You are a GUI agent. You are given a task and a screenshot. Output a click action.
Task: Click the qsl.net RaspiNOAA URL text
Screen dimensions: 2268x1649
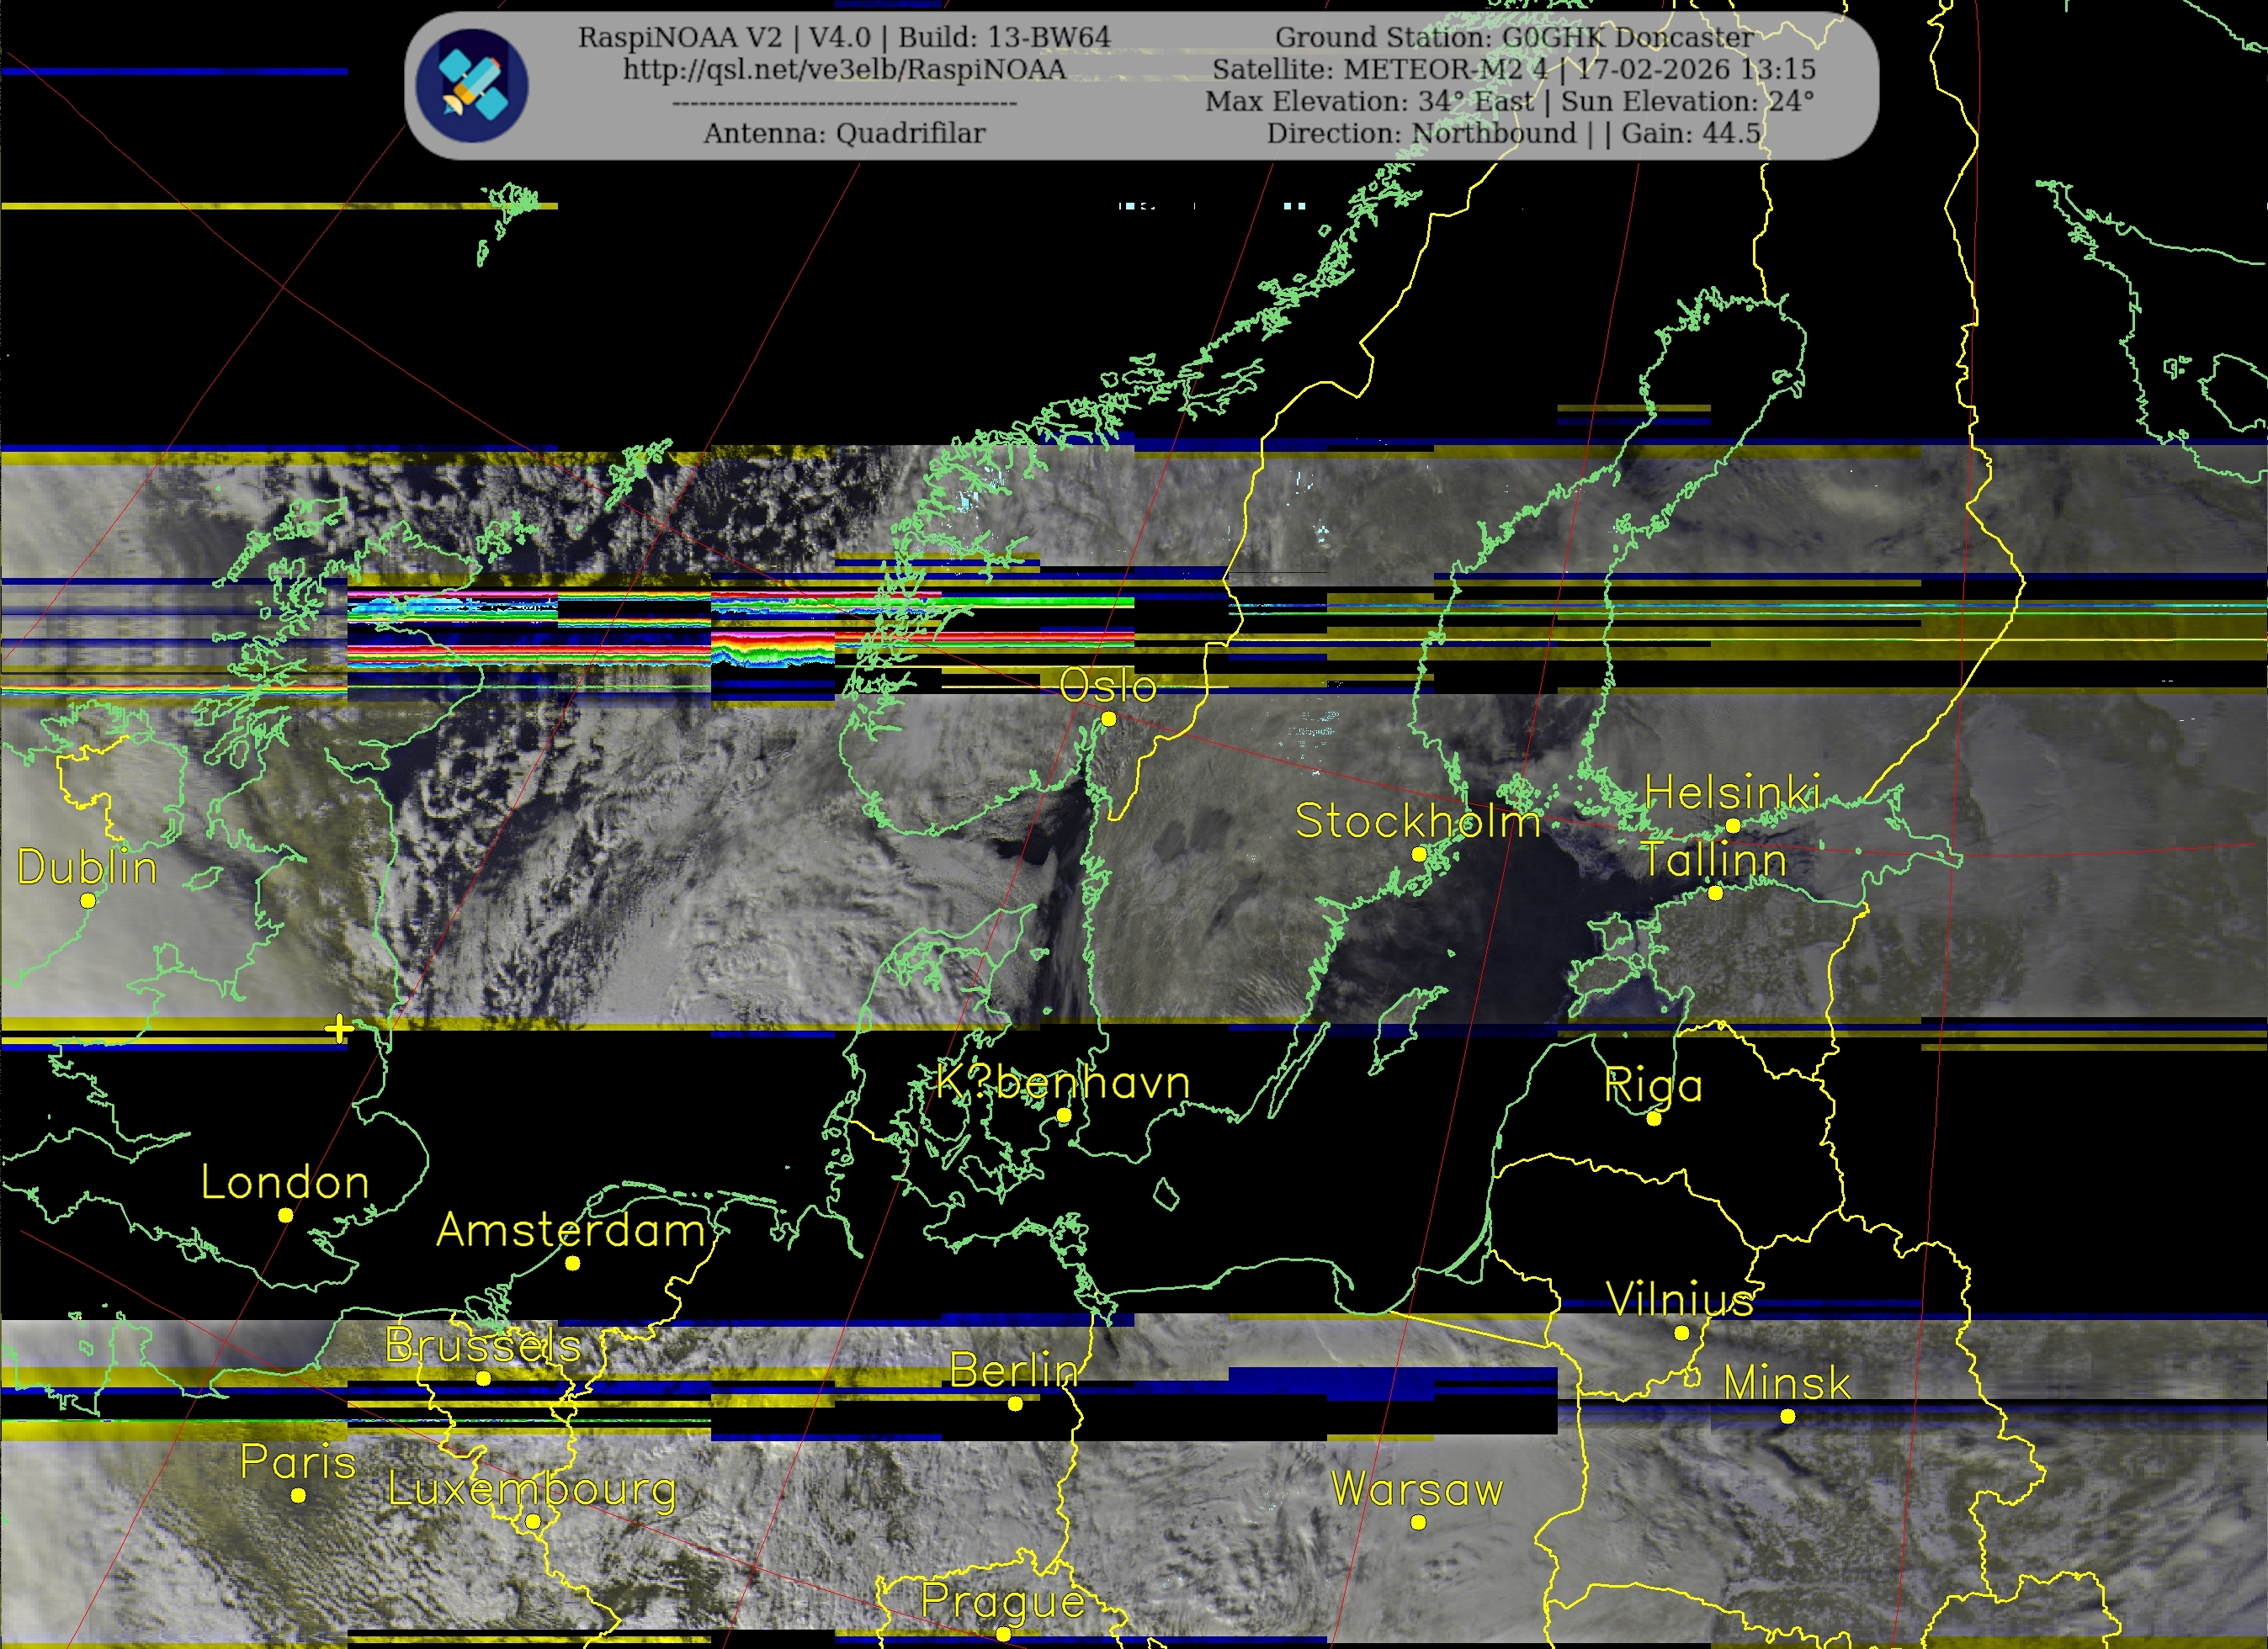pyautogui.click(x=844, y=69)
